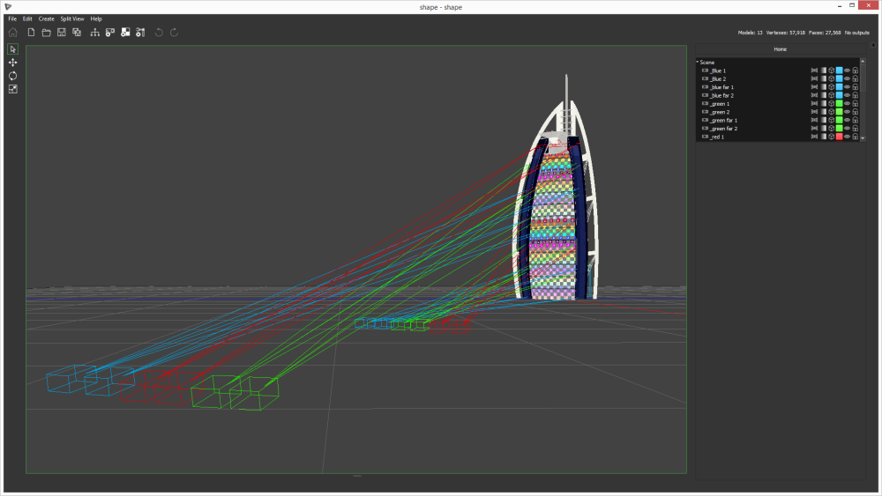Image resolution: width=882 pixels, height=496 pixels.
Task: Select the _blue far 1 scene item
Action: 721,87
